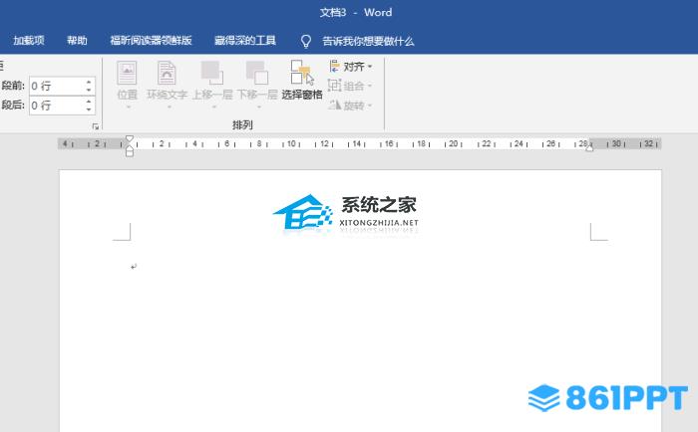Screen dimensions: 698x432
Task: Click the paragraph mark in document body
Action: [134, 267]
